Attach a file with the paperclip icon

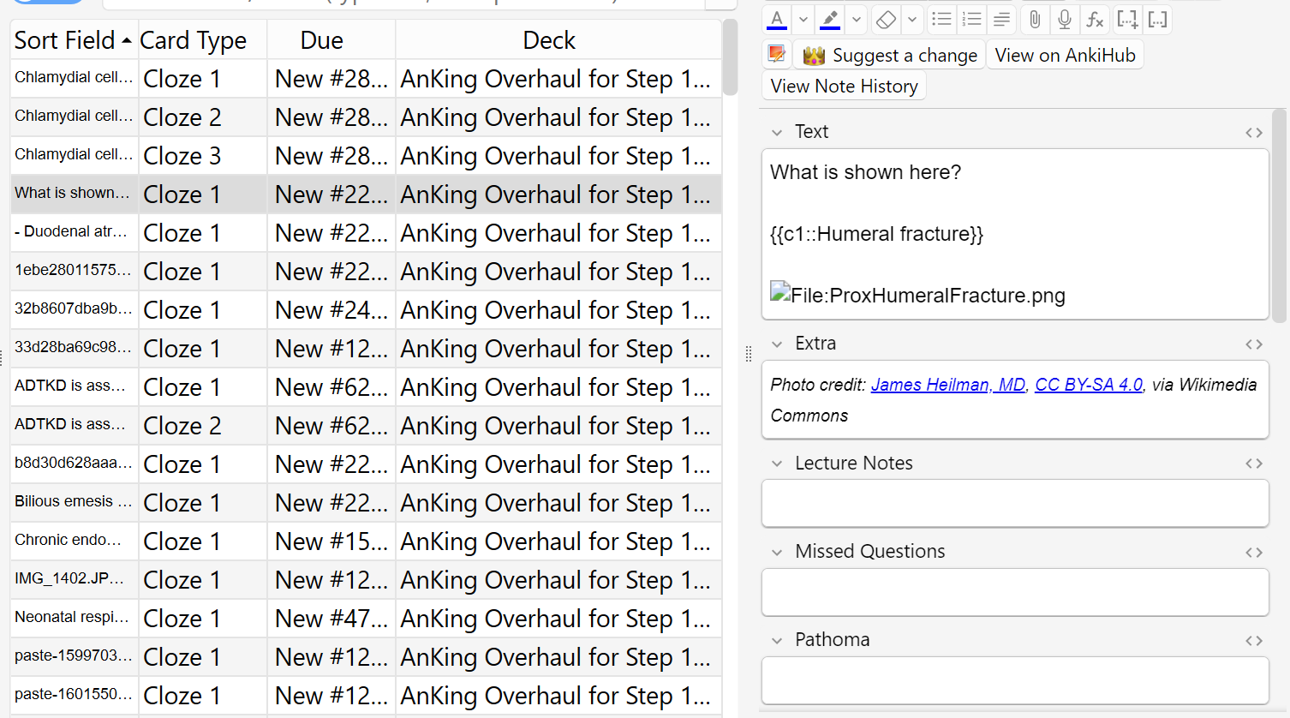tap(1035, 19)
